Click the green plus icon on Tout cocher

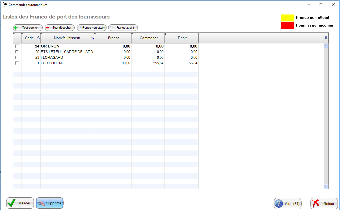[16, 28]
